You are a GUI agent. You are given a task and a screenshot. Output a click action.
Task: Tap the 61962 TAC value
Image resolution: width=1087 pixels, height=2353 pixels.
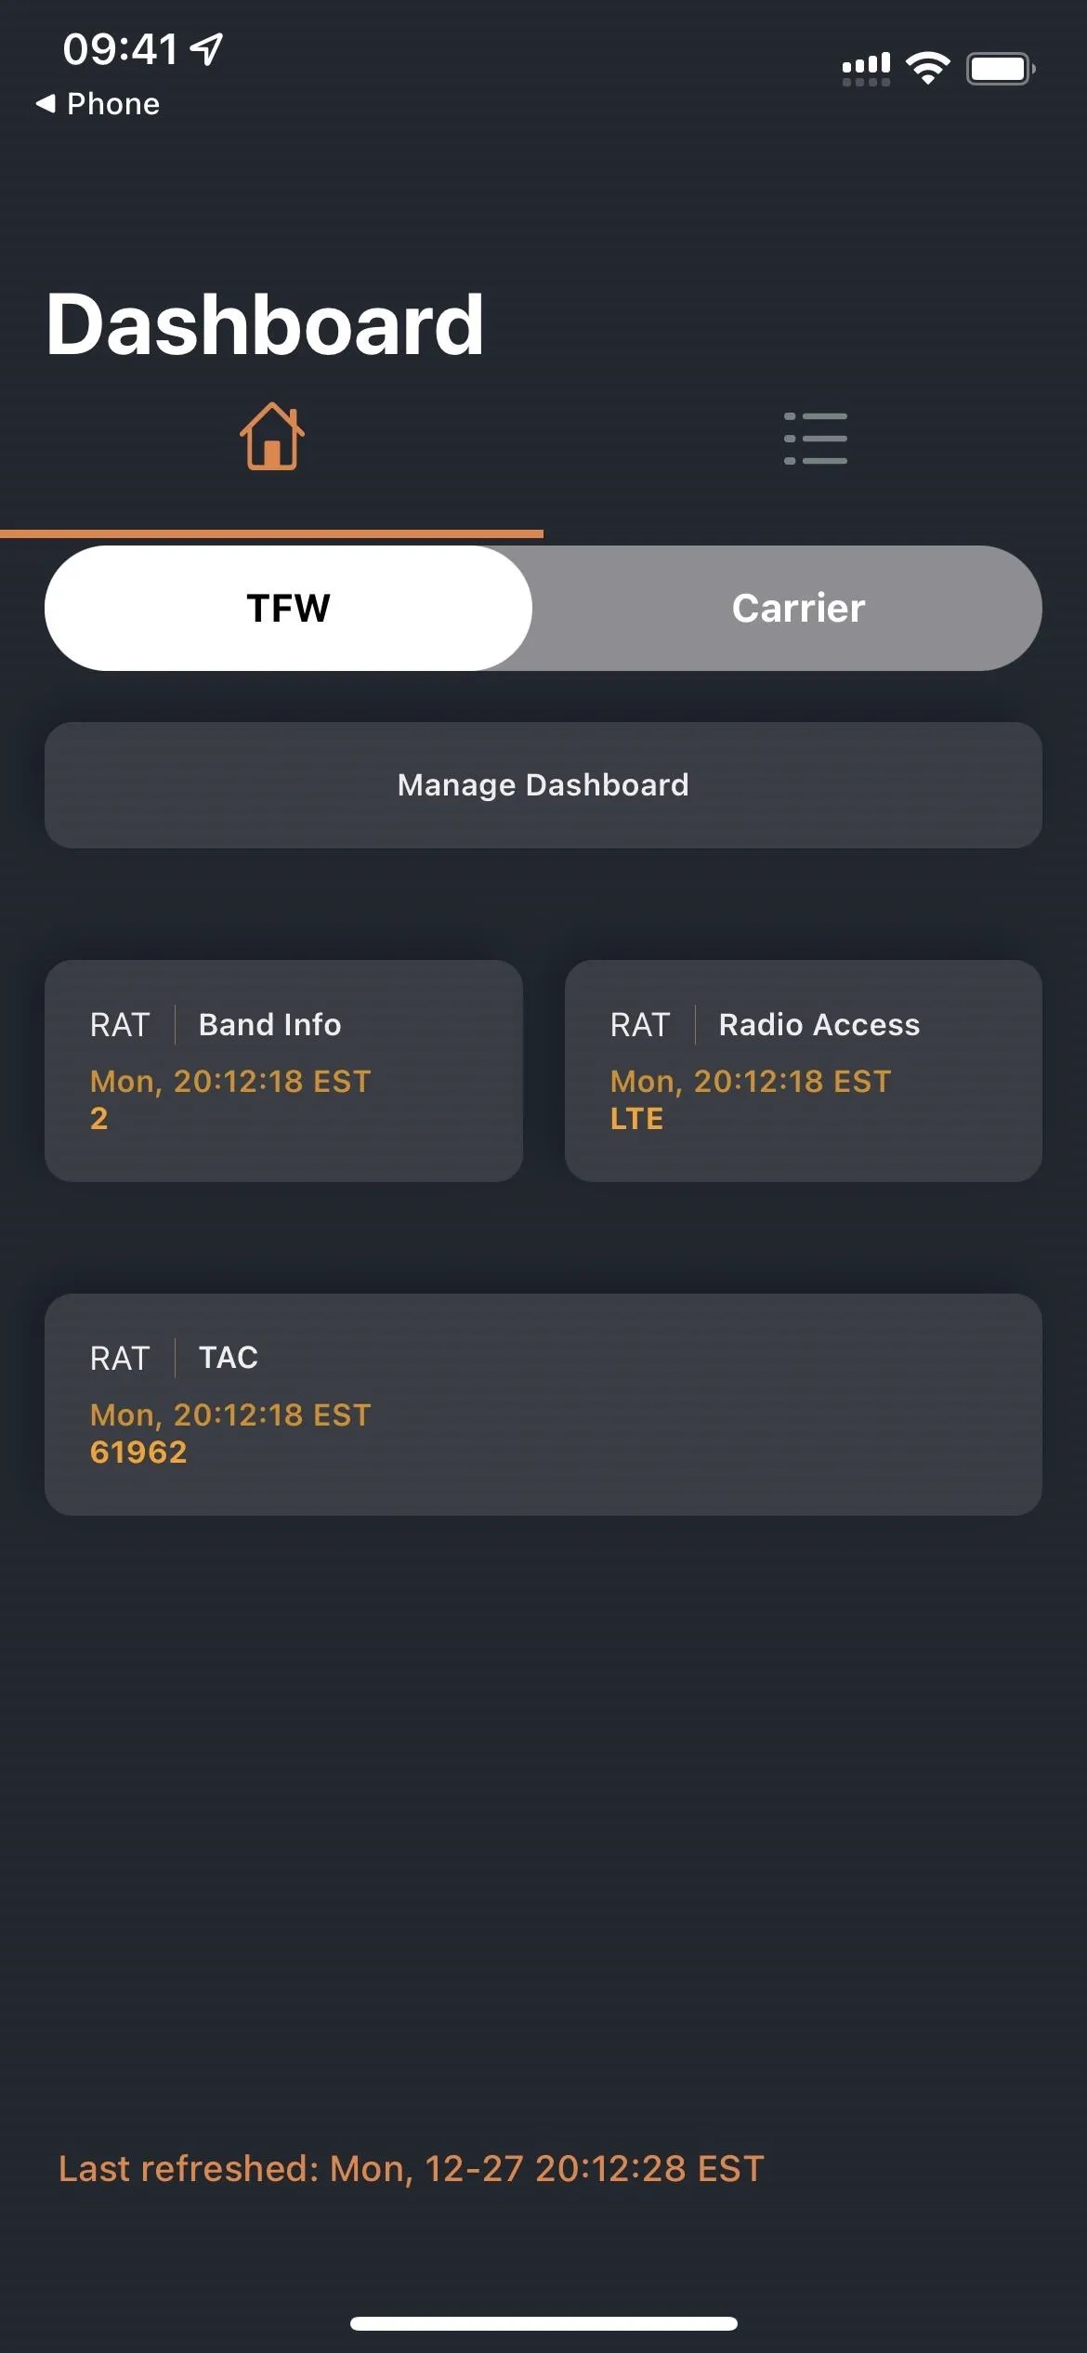point(138,1453)
